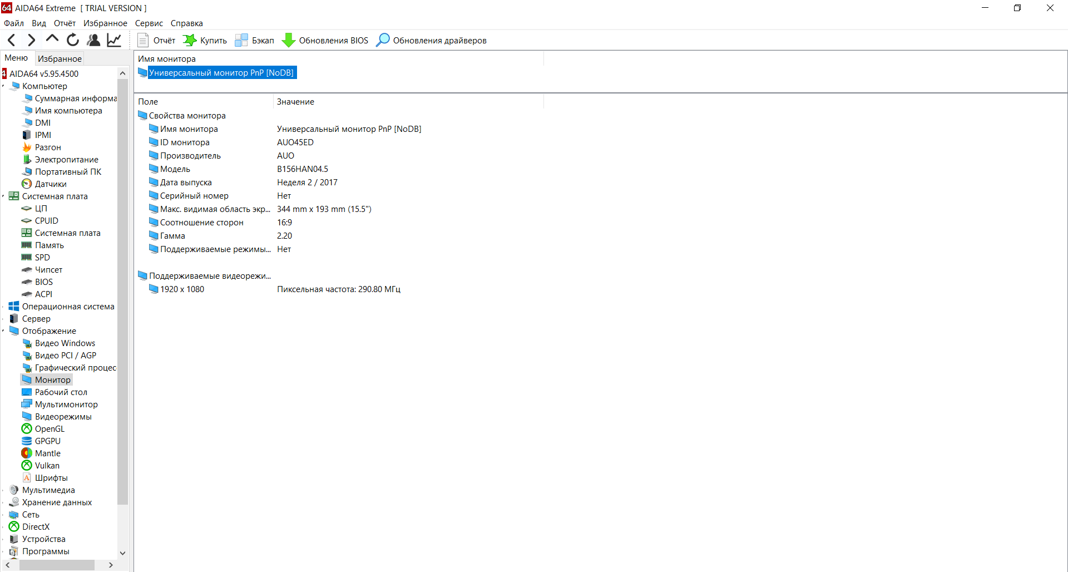
Task: Click the Отчёт toolbar button
Action: pyautogui.click(x=156, y=40)
